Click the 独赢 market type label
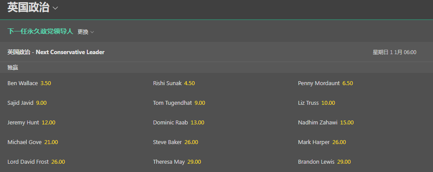Screen dimensions: 433x172 [13, 68]
